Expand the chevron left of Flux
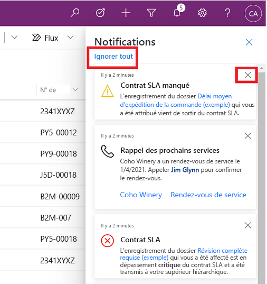Screen dimensions: 267x284 coord(14,38)
